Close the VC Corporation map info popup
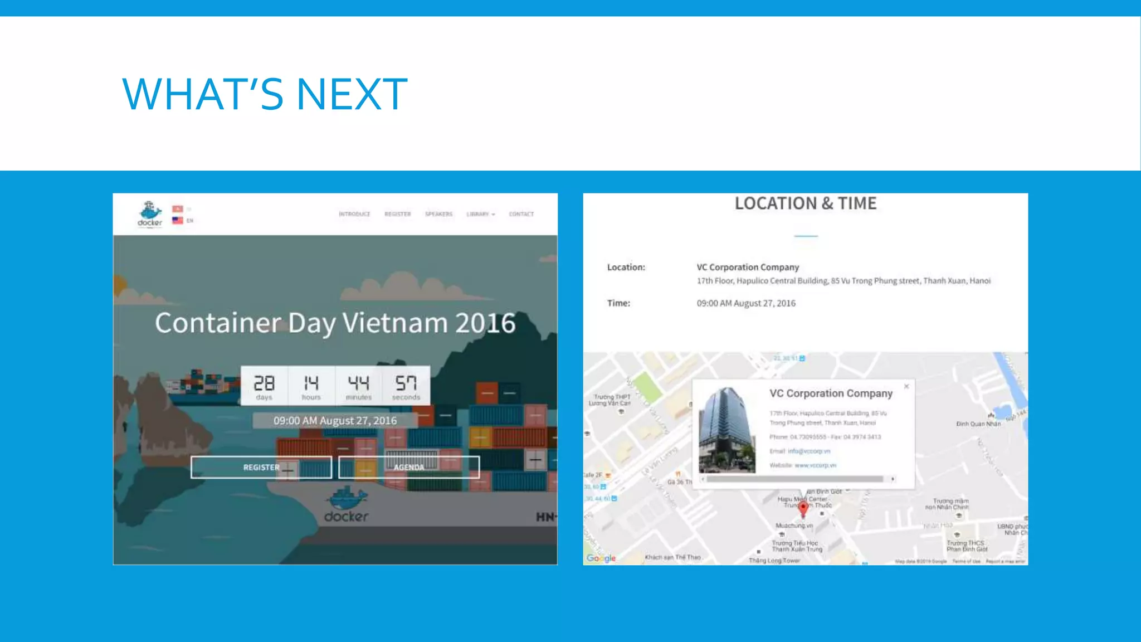 pyautogui.click(x=906, y=386)
